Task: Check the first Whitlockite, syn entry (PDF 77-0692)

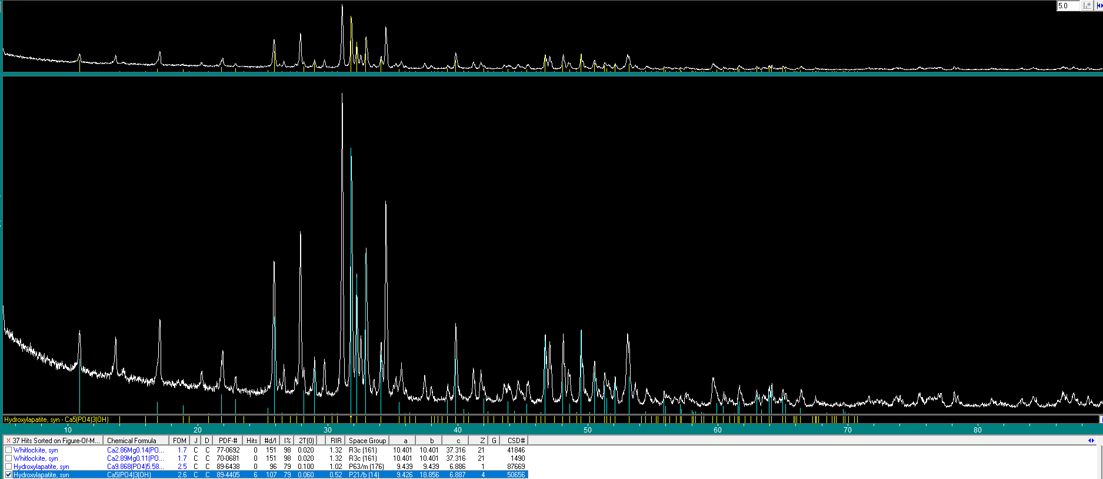Action: point(8,450)
